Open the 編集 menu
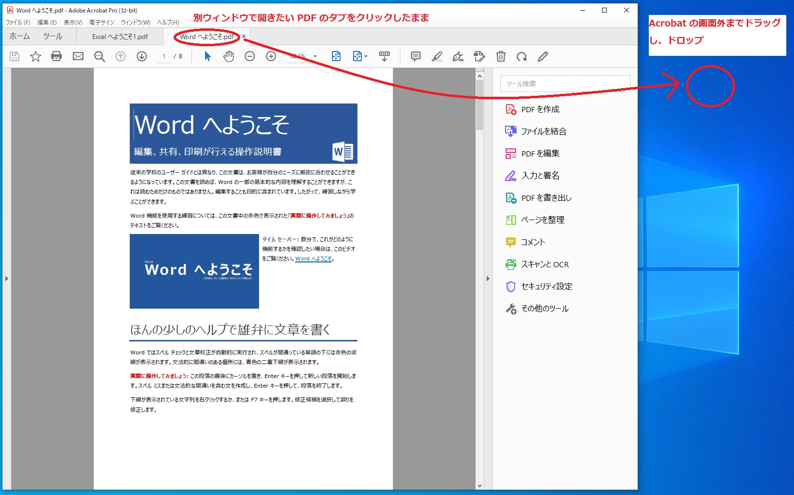This screenshot has width=794, height=495. 47,23
